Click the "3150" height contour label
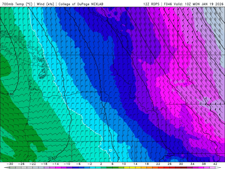225x169 pixels. click(x=52, y=159)
